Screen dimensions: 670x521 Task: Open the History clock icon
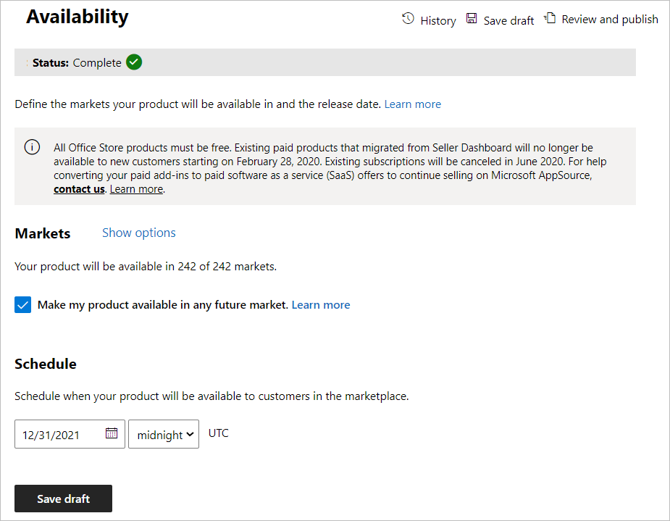tap(408, 18)
